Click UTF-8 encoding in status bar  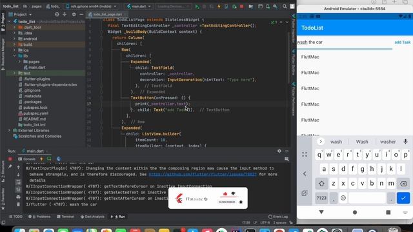265,222
